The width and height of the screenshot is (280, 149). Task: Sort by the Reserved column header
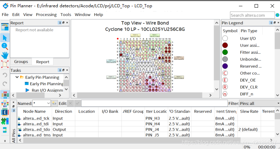coord(203,111)
